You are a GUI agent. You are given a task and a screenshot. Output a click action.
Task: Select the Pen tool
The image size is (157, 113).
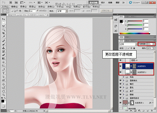(3, 70)
